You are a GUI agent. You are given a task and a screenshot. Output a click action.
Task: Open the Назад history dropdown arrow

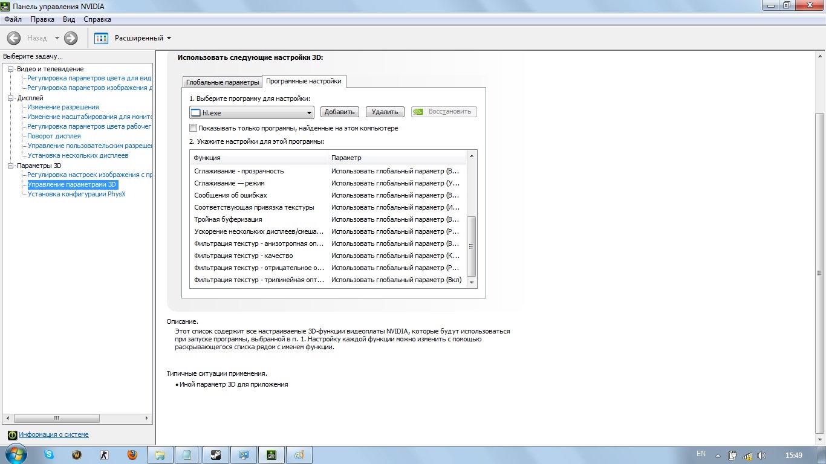point(57,38)
